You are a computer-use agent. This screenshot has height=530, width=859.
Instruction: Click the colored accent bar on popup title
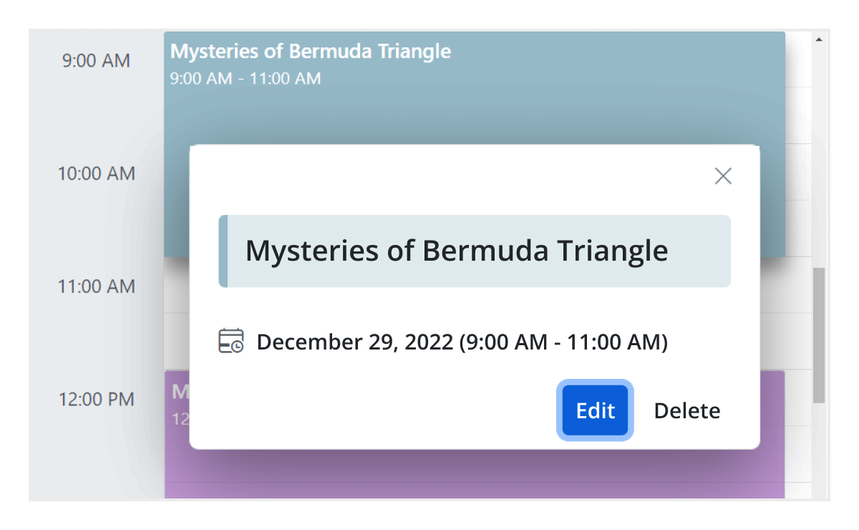pos(223,251)
